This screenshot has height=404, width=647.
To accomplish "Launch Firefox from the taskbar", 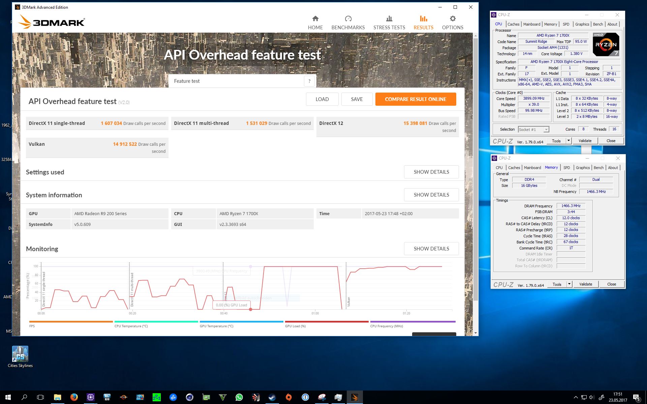I will coord(74,397).
